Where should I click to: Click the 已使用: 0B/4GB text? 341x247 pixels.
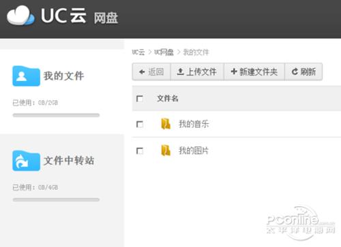35,187
